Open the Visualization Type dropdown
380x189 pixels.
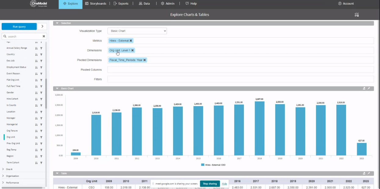click(137, 31)
